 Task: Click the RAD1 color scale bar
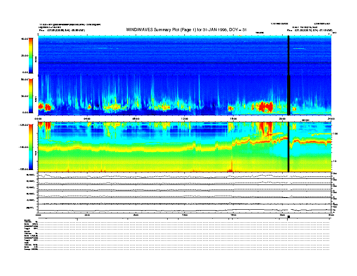point(31,96)
